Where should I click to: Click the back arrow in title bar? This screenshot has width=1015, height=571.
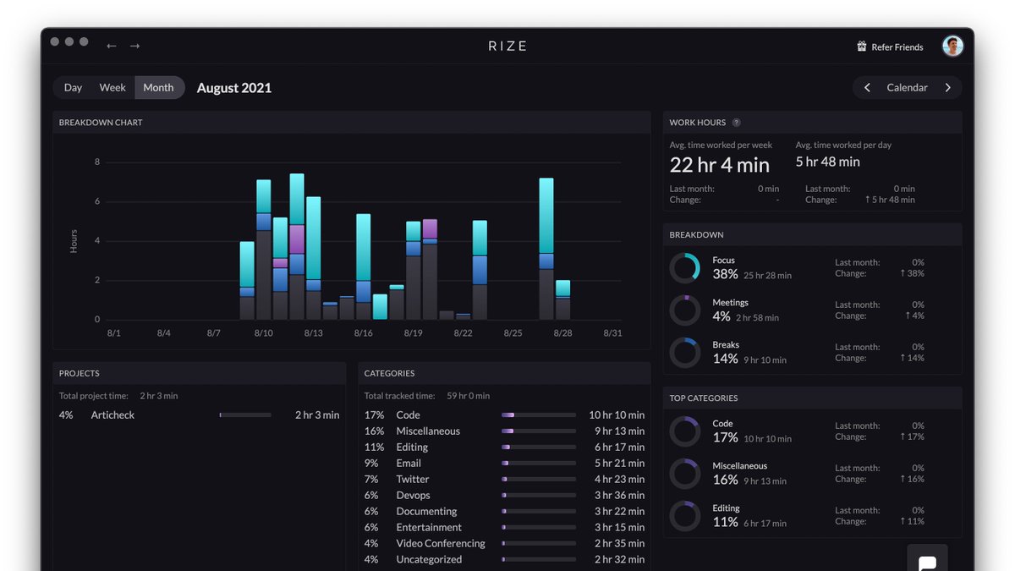coord(112,46)
